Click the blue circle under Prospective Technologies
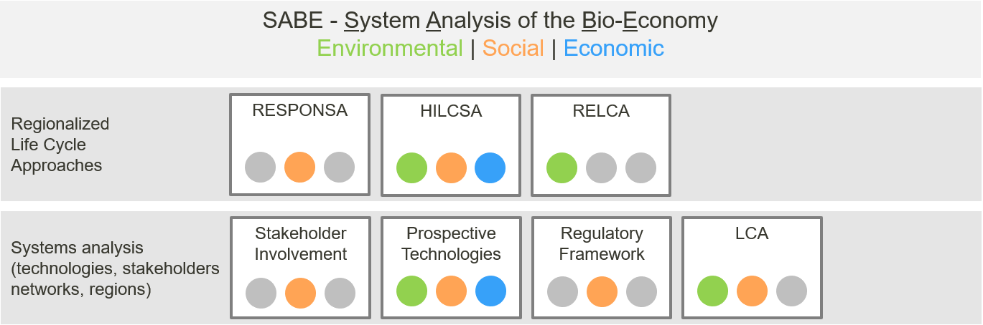The height and width of the screenshot is (325, 983). 490,291
